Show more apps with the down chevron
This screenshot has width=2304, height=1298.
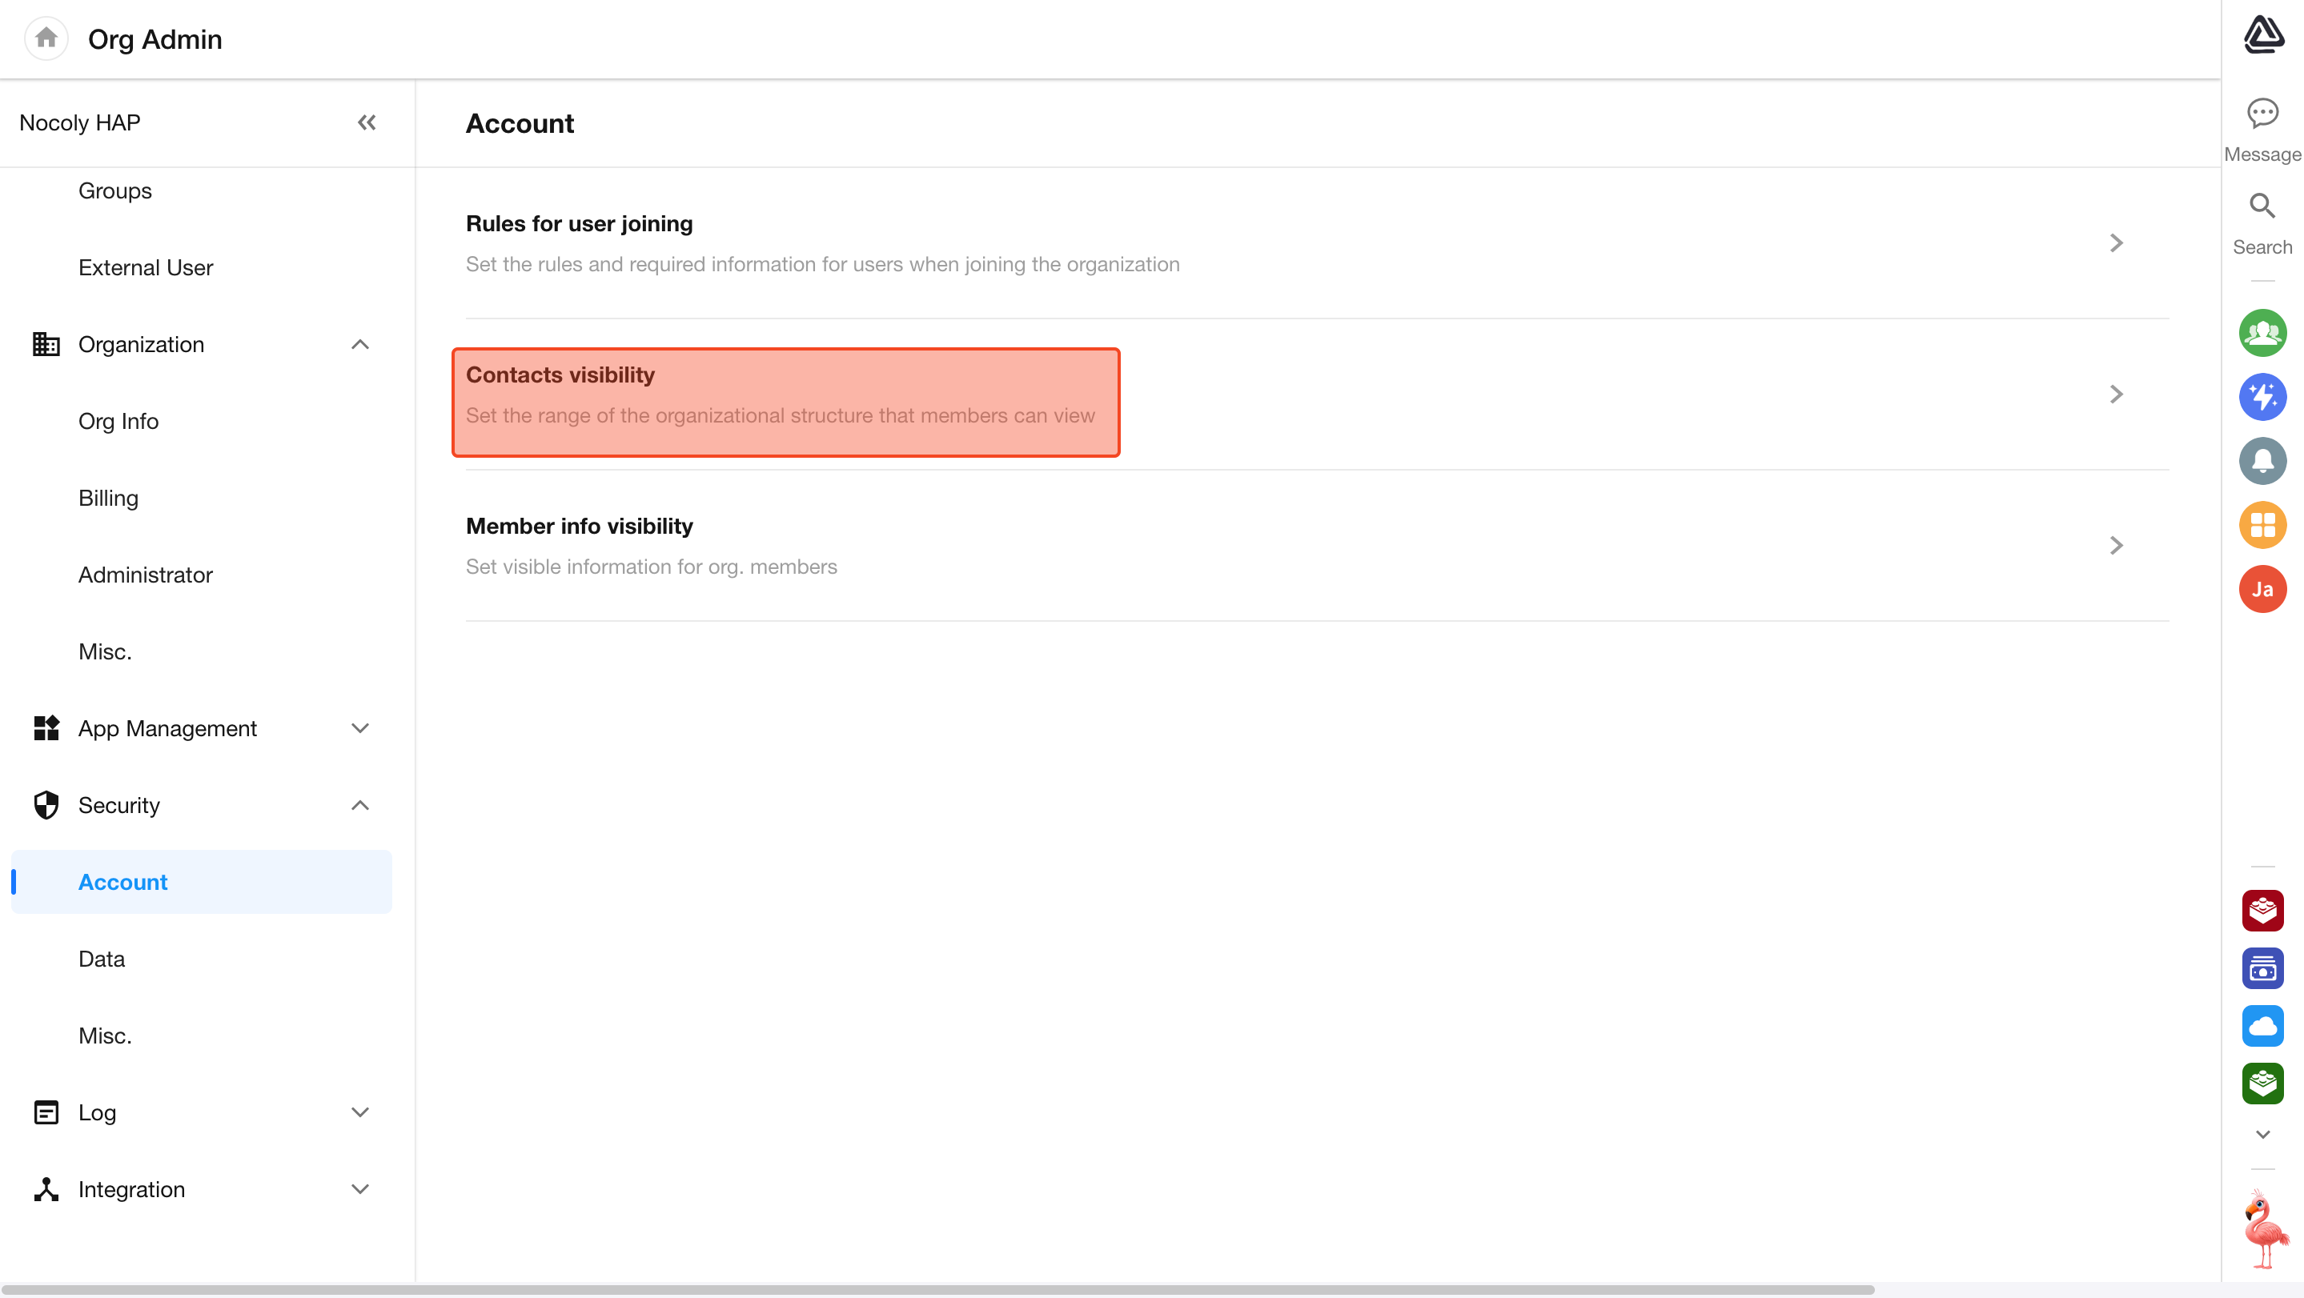[2262, 1135]
